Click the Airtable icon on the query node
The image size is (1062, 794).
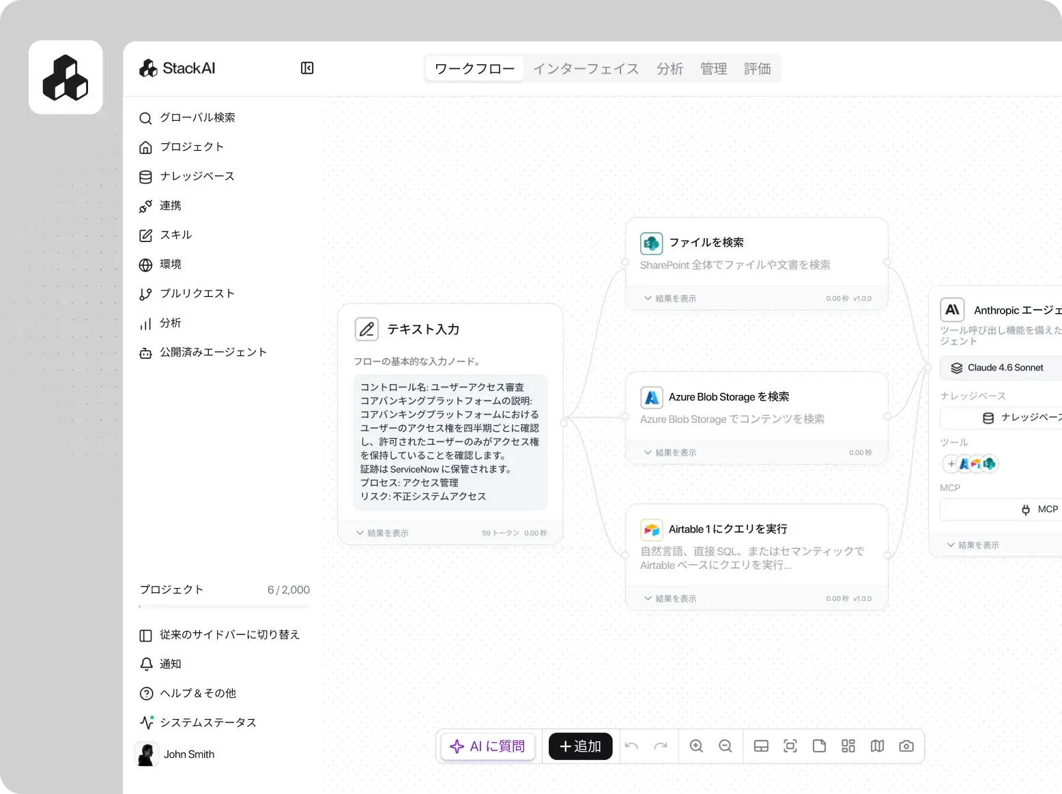652,529
